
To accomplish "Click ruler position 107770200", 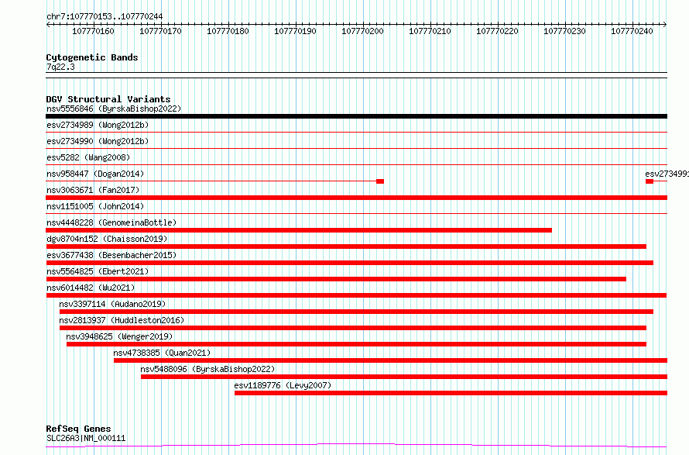I will click(x=362, y=31).
